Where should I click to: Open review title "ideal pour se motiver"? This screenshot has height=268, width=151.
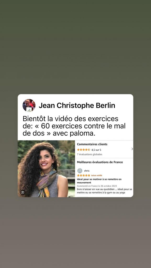99,181
